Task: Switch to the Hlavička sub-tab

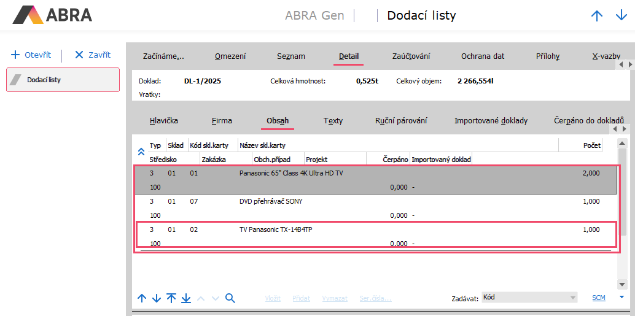Action: pyautogui.click(x=163, y=121)
